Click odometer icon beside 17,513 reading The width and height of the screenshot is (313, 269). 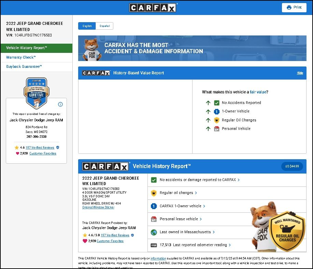(x=154, y=245)
